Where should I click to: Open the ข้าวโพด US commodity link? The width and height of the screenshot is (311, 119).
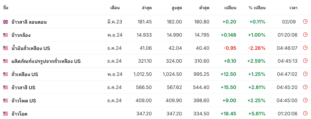pyautogui.click(x=24, y=101)
